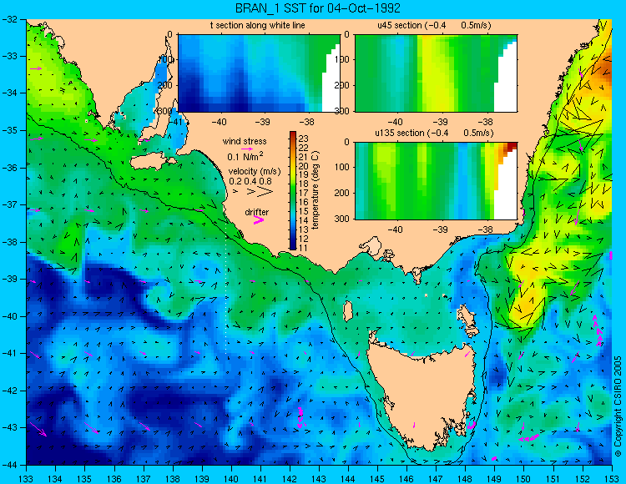Click latitude axis label "-44"

point(9,465)
